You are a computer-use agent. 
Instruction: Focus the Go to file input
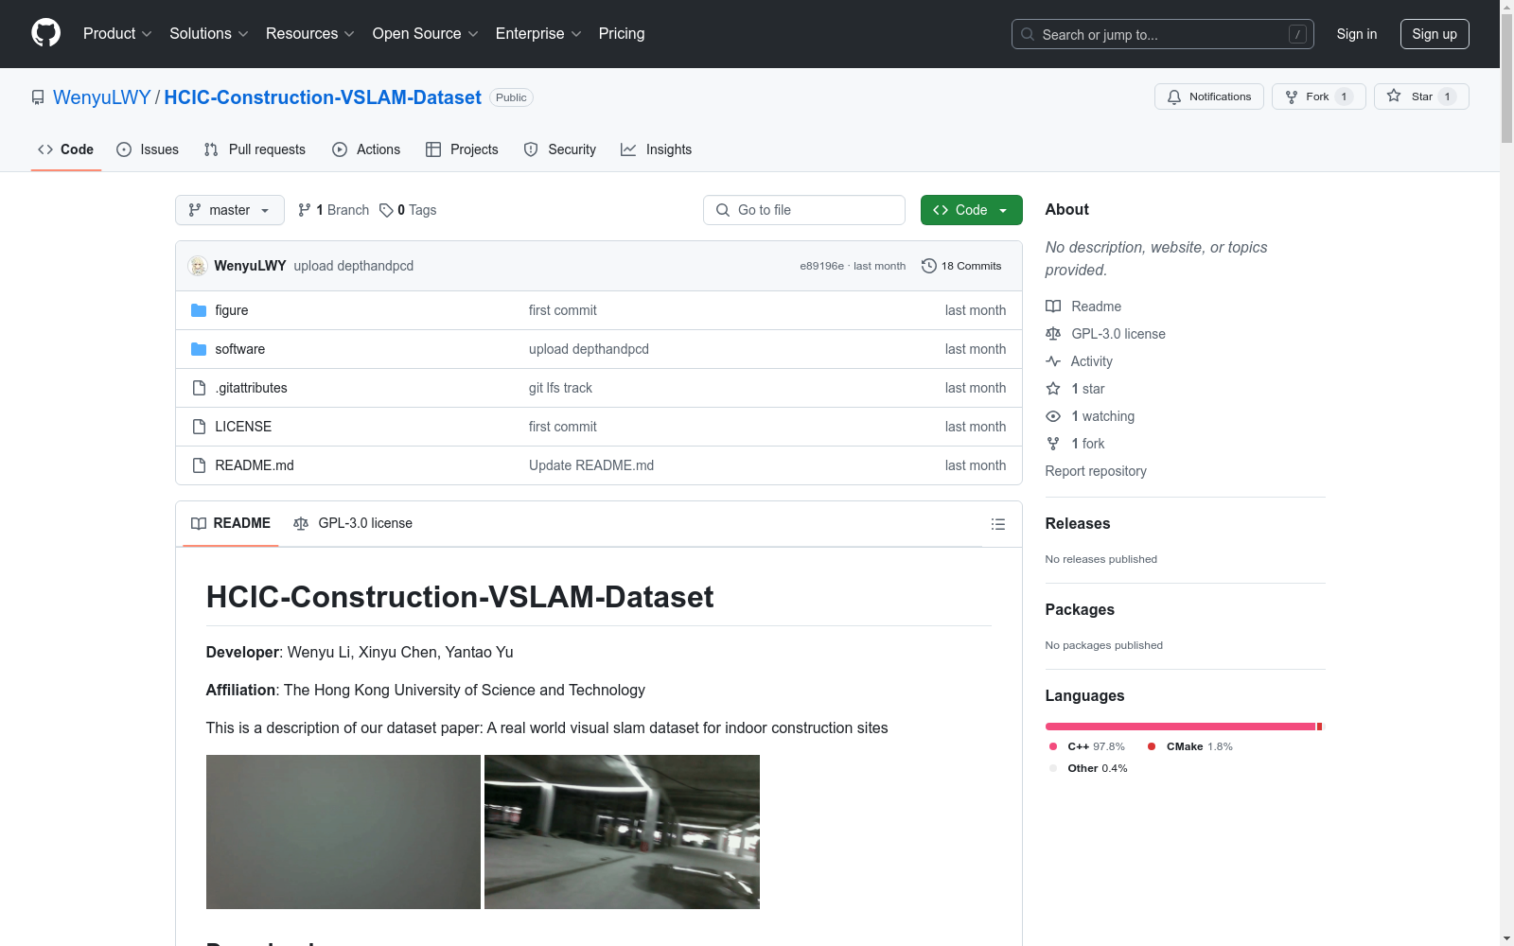coord(804,210)
